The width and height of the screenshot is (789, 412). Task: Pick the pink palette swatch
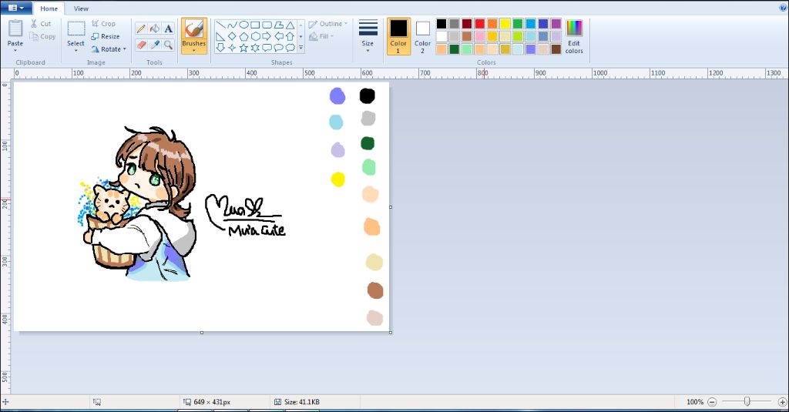[479, 36]
